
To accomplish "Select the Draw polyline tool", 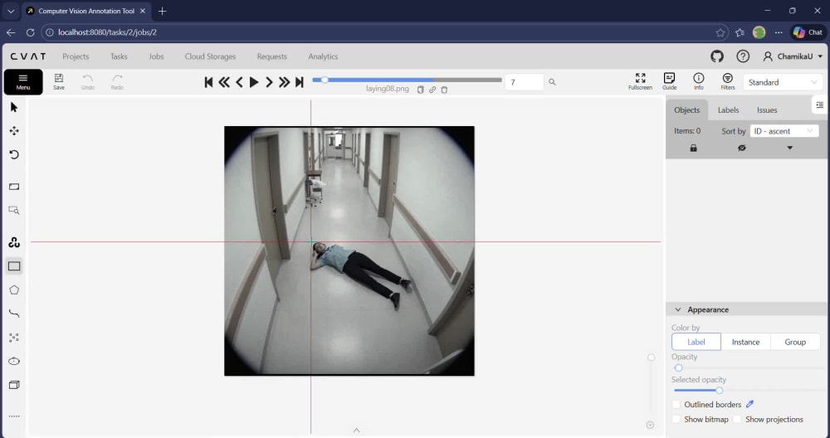I will coord(14,314).
